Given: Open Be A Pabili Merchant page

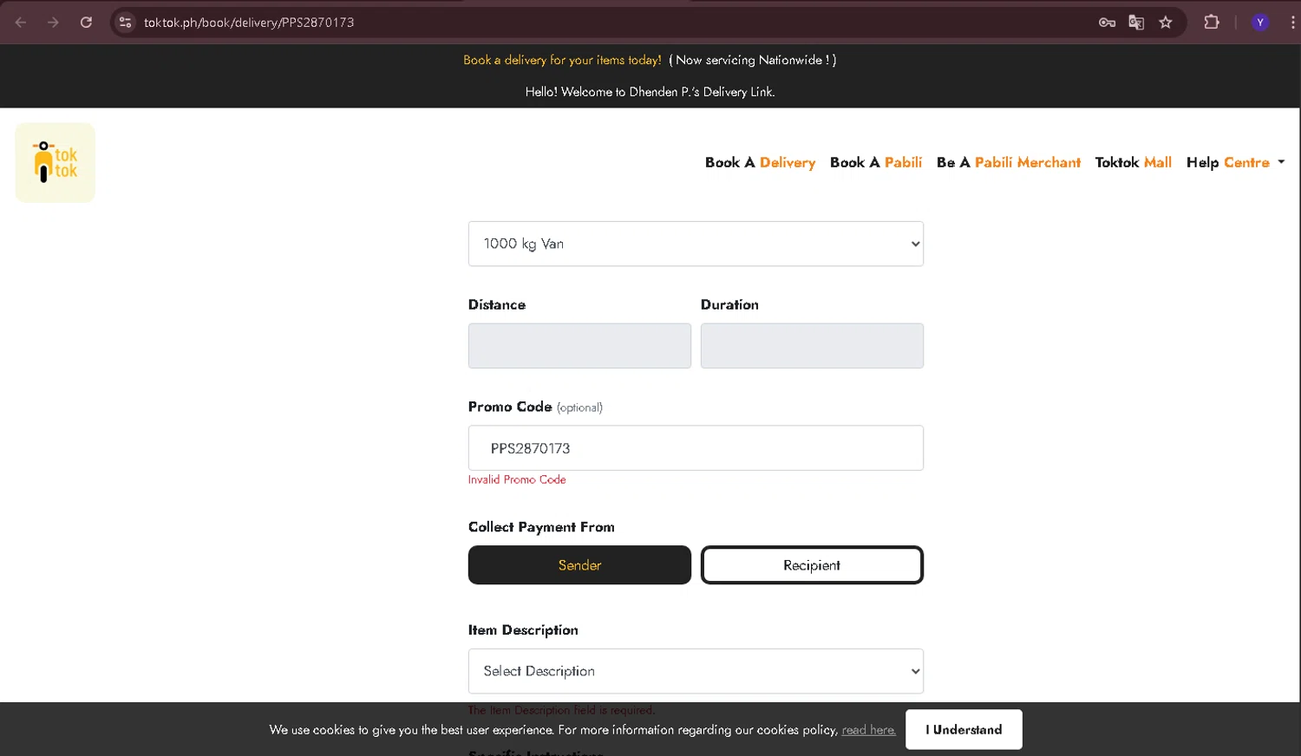Looking at the screenshot, I should click(1009, 162).
